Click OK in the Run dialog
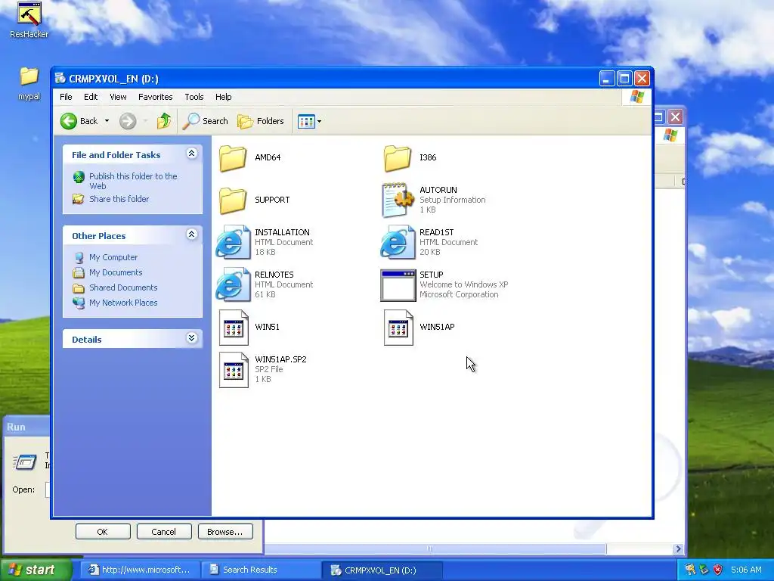 103,532
